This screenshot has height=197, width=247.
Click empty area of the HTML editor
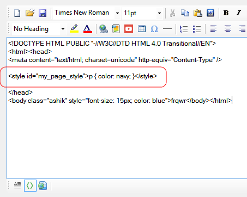point(127,141)
